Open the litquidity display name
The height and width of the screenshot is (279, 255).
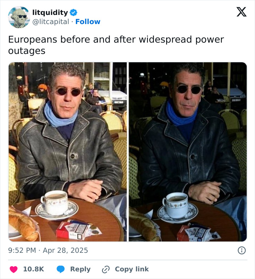tap(50, 12)
